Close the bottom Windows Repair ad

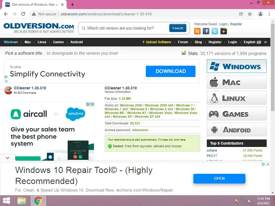[268, 164]
